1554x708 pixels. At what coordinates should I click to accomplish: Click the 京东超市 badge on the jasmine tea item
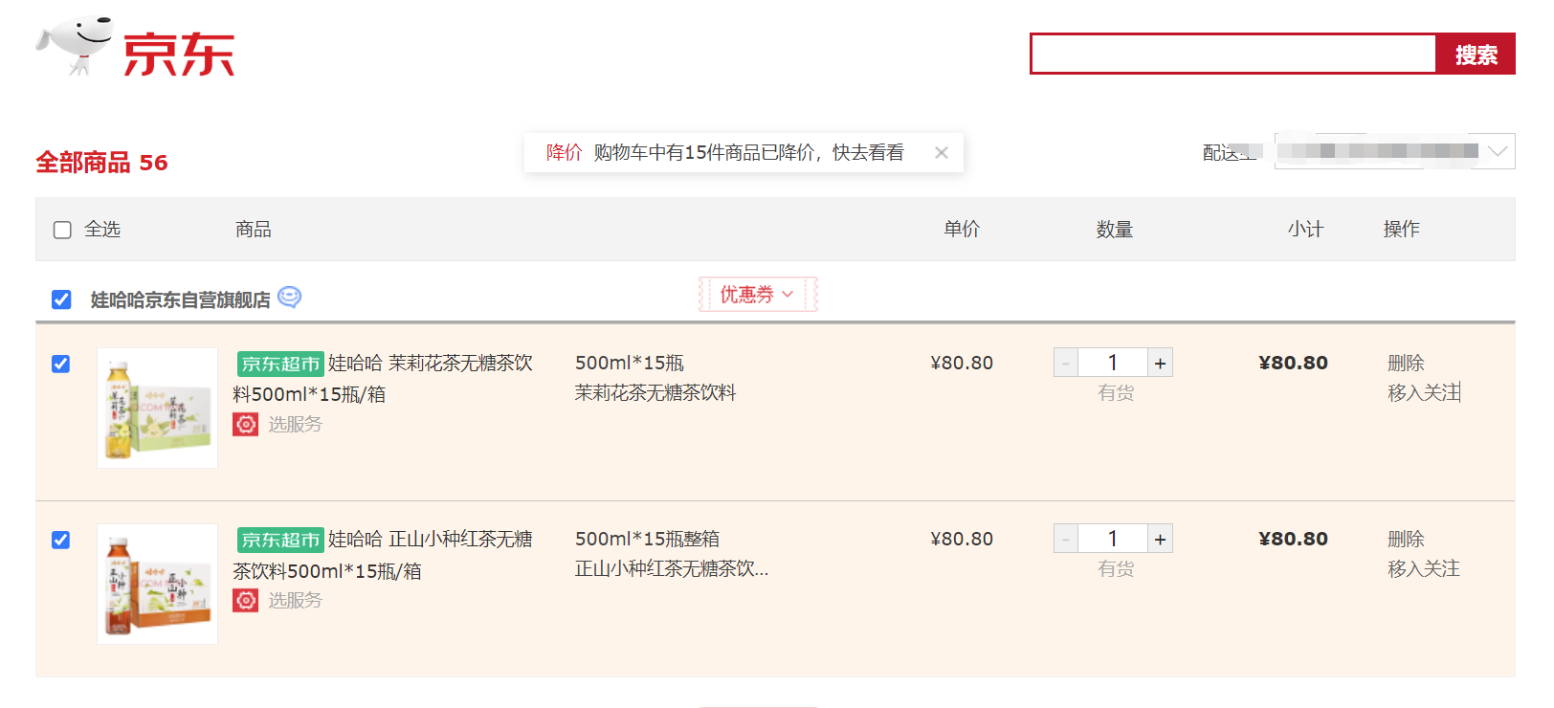[280, 364]
